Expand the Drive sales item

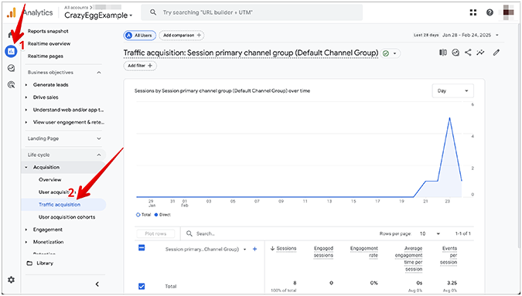tap(26, 97)
